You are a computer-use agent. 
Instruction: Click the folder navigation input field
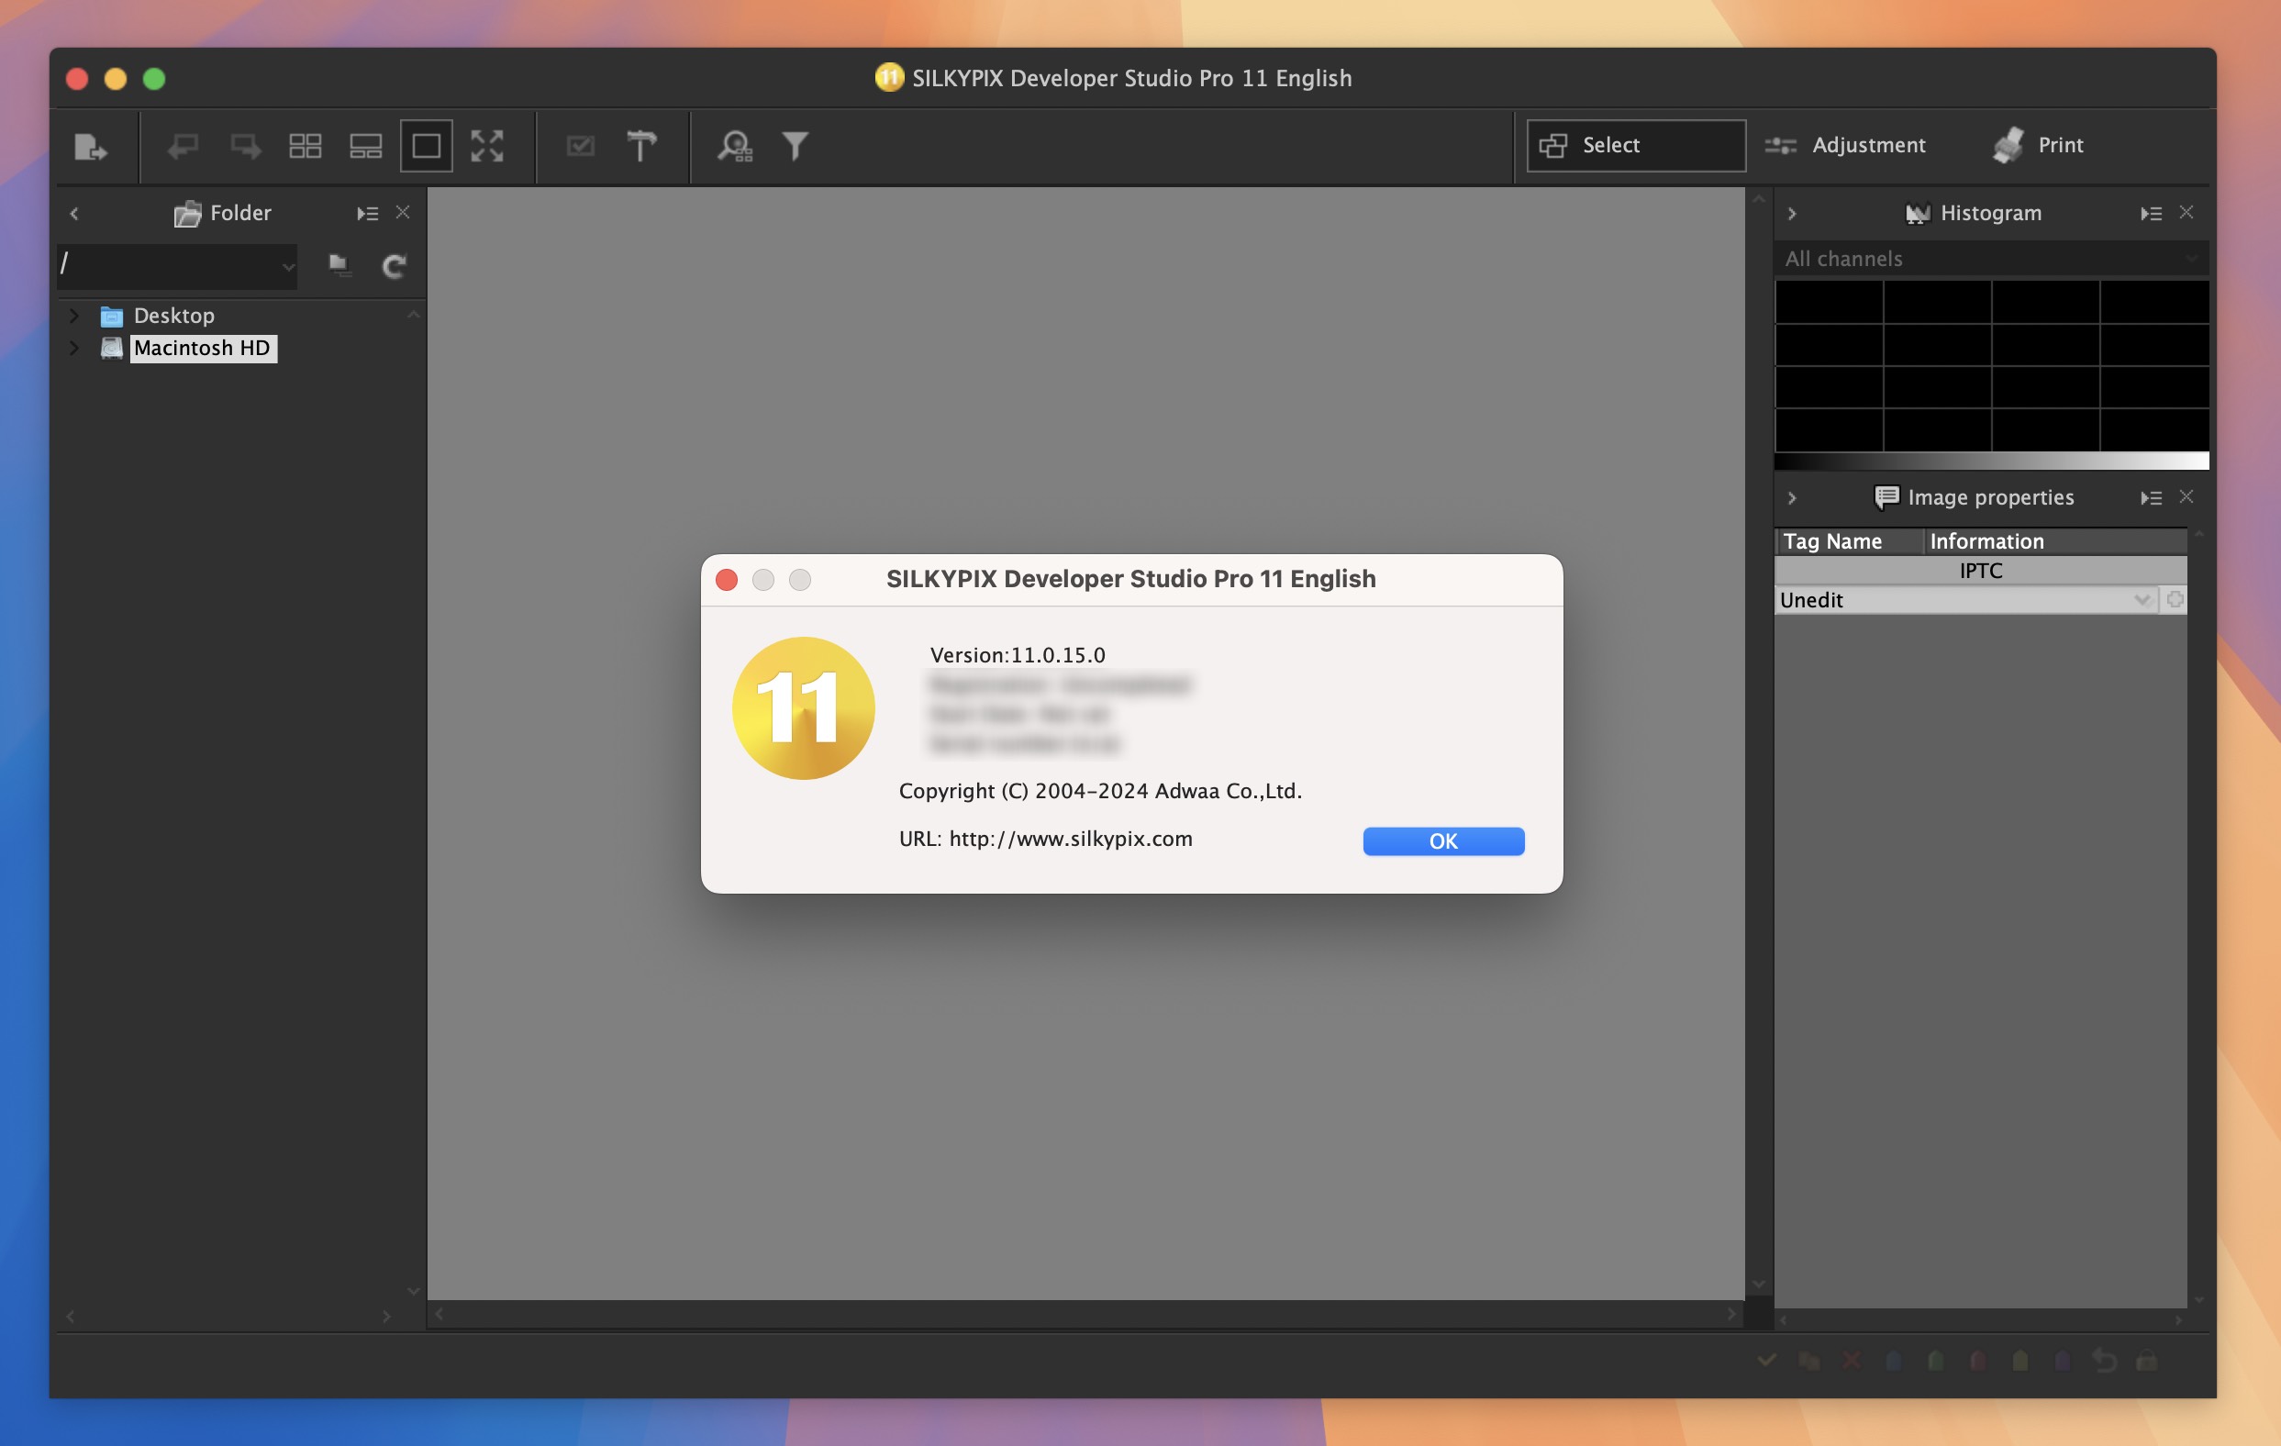174,264
